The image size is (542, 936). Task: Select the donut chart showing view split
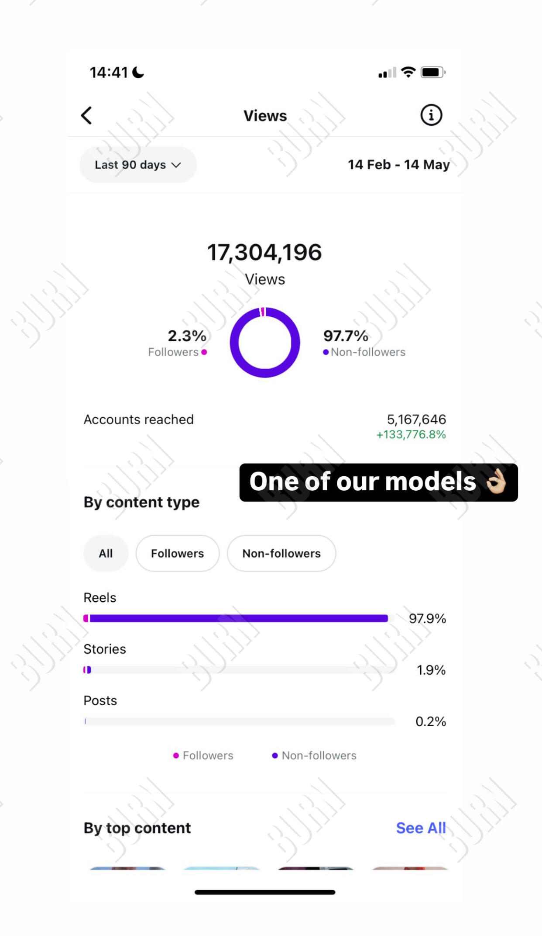pos(264,343)
